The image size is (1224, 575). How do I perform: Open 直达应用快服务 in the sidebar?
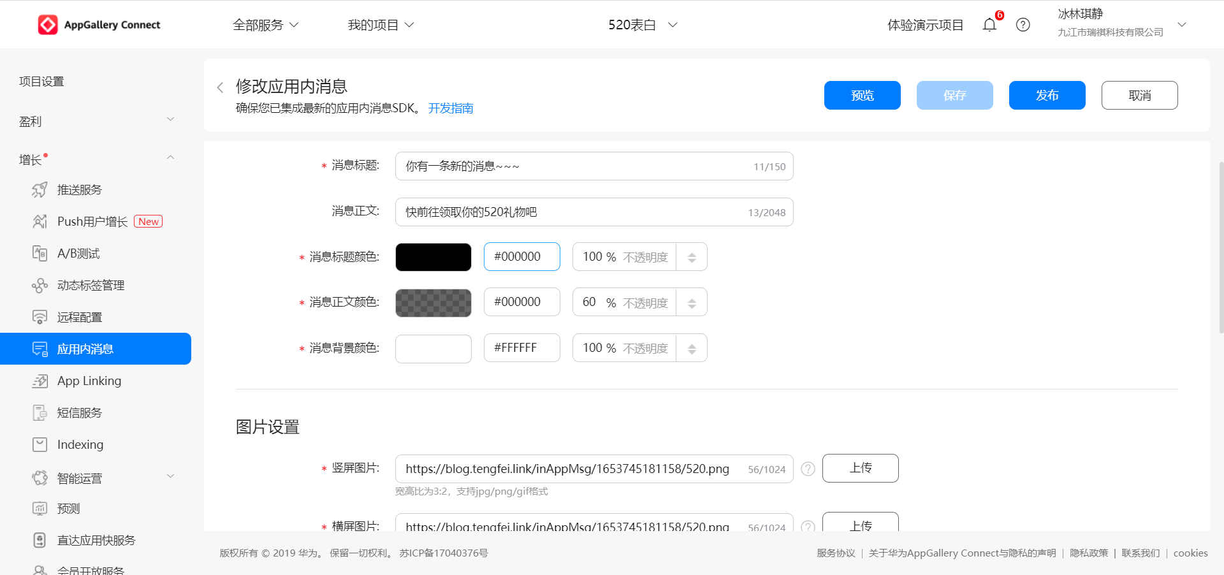tap(96, 540)
